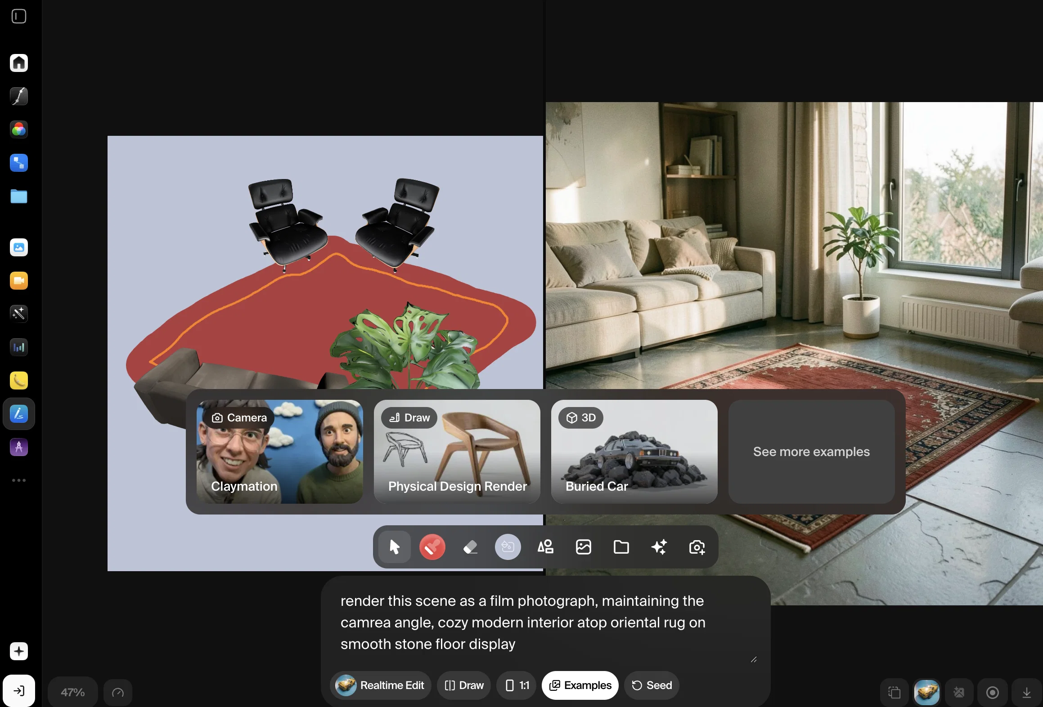
Task: Open the bar chart app icon
Action: point(19,347)
